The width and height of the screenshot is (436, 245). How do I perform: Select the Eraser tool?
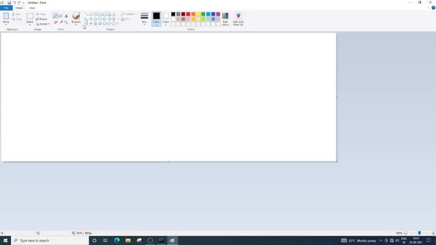pos(55,22)
